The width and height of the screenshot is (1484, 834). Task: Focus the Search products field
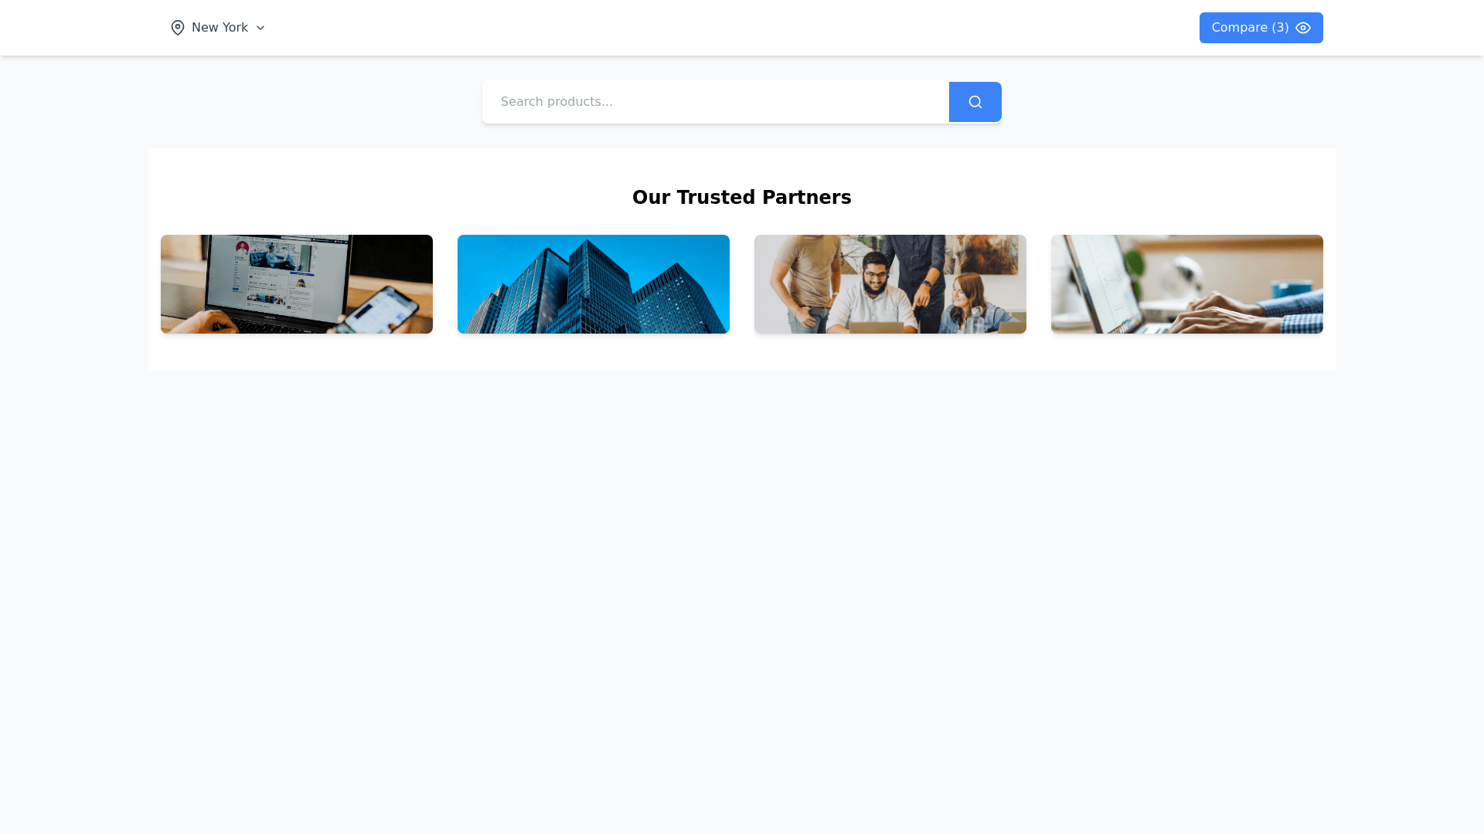(716, 102)
